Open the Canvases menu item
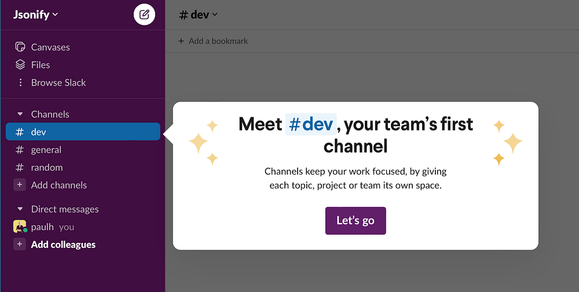This screenshot has height=292, width=579. click(x=50, y=47)
